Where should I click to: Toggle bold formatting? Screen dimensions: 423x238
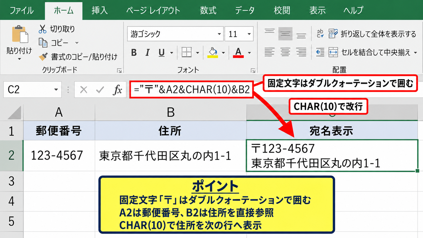[134, 53]
